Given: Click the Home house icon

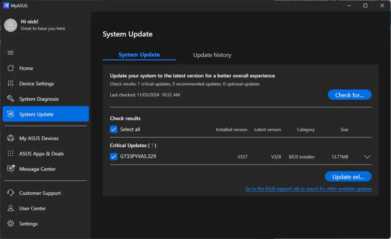Looking at the screenshot, I should [10, 68].
